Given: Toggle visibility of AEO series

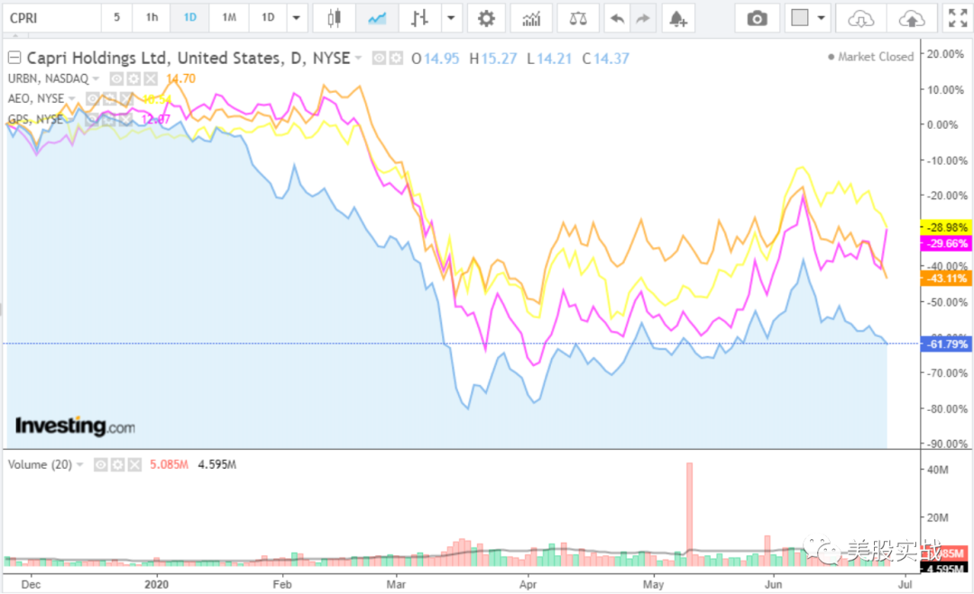Looking at the screenshot, I should pyautogui.click(x=93, y=98).
